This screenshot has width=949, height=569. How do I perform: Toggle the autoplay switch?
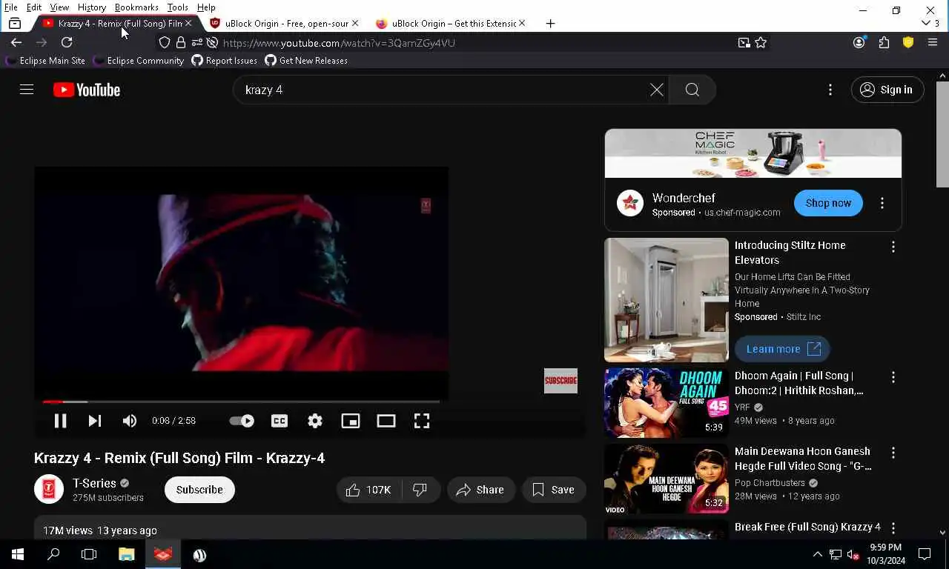242,421
